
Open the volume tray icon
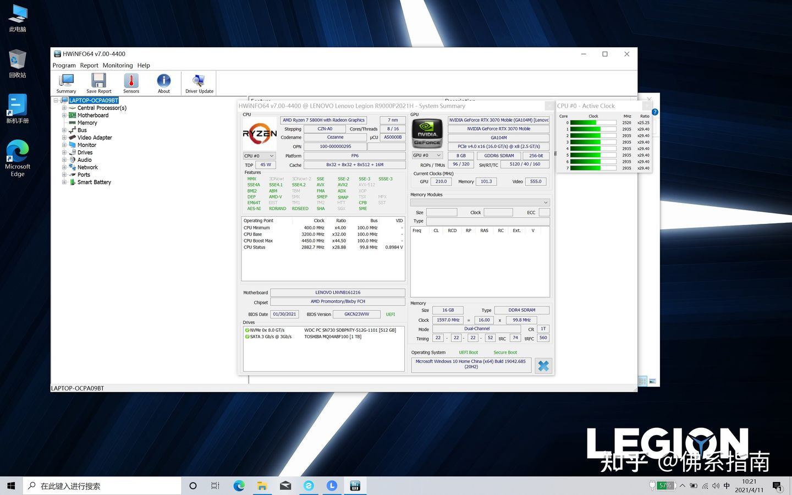pyautogui.click(x=716, y=486)
